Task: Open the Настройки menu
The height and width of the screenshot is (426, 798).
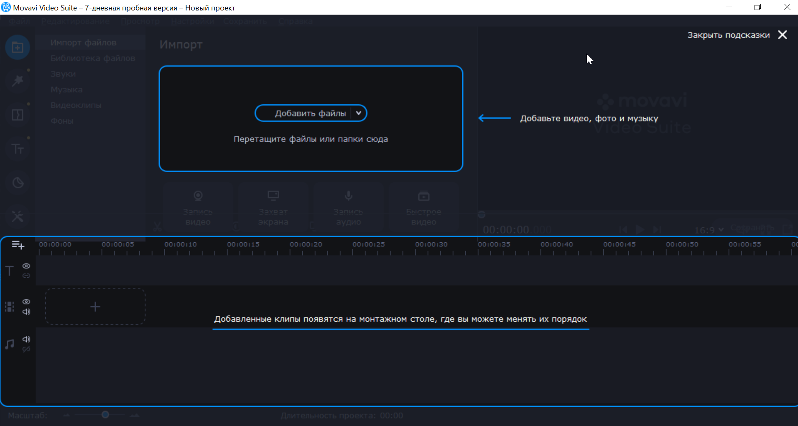Action: pos(193,21)
